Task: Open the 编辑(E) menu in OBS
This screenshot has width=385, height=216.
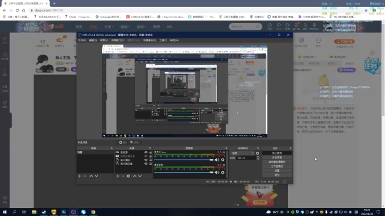Action: 92,40
